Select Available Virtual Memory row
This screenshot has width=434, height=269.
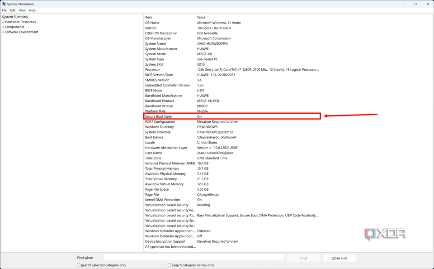click(x=232, y=184)
